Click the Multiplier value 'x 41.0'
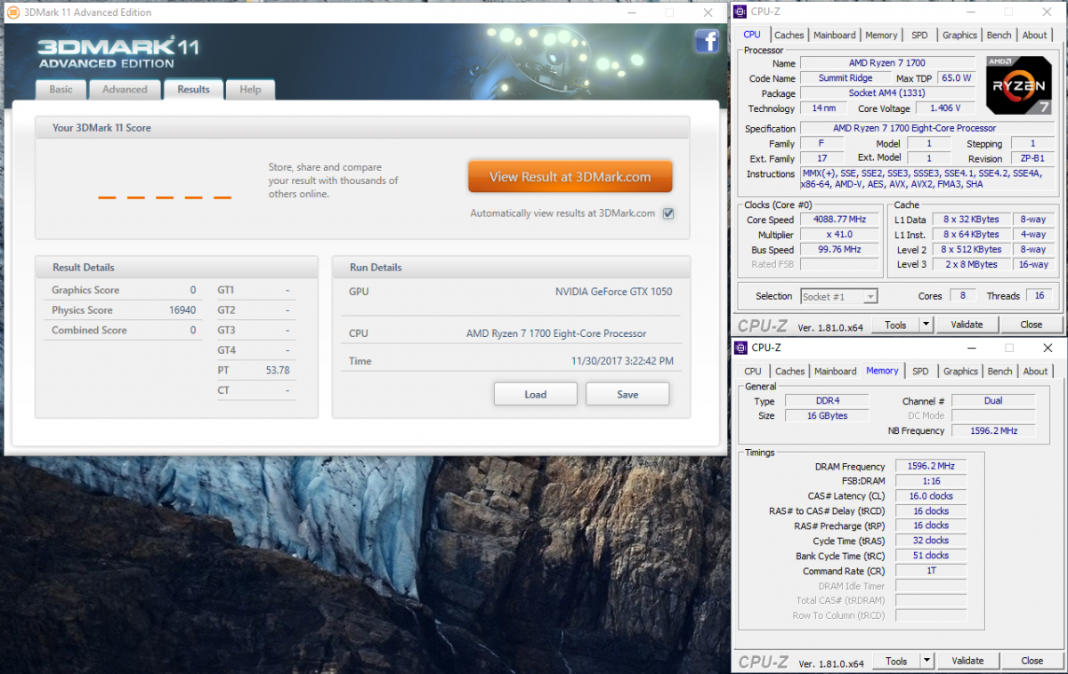Image resolution: width=1068 pixels, height=674 pixels. click(839, 235)
